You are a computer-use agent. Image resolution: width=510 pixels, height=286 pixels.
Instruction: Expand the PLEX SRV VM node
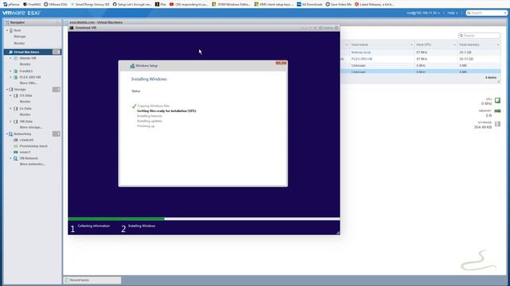(x=10, y=77)
